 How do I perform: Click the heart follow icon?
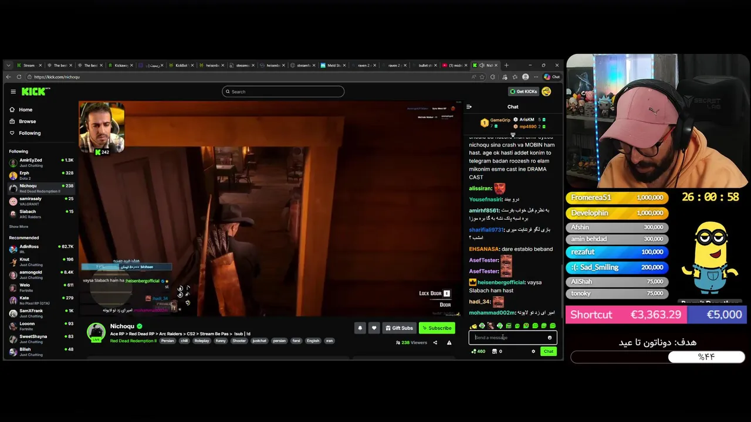pos(374,328)
